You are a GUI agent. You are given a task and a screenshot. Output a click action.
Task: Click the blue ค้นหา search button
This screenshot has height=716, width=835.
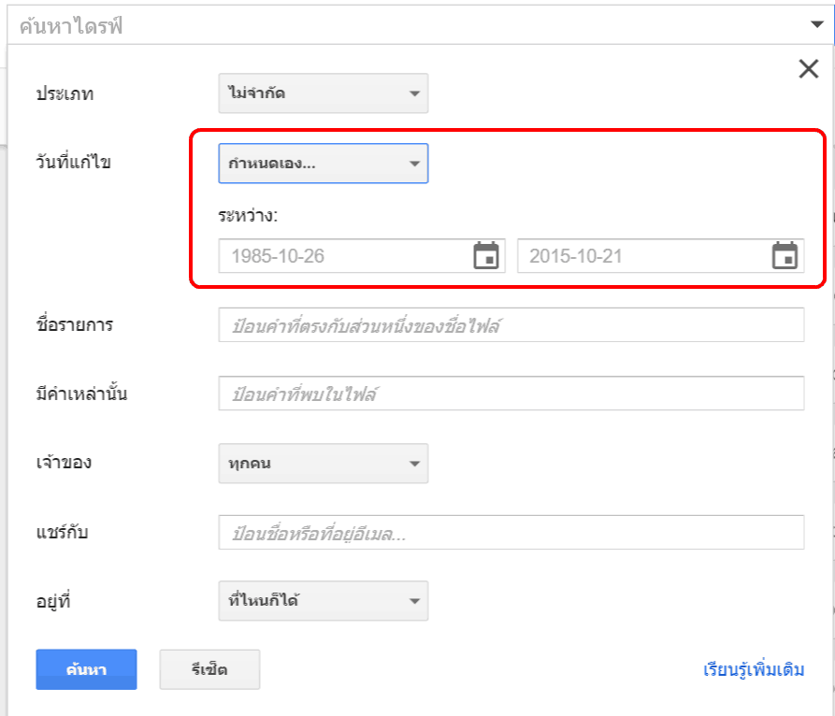(x=86, y=669)
